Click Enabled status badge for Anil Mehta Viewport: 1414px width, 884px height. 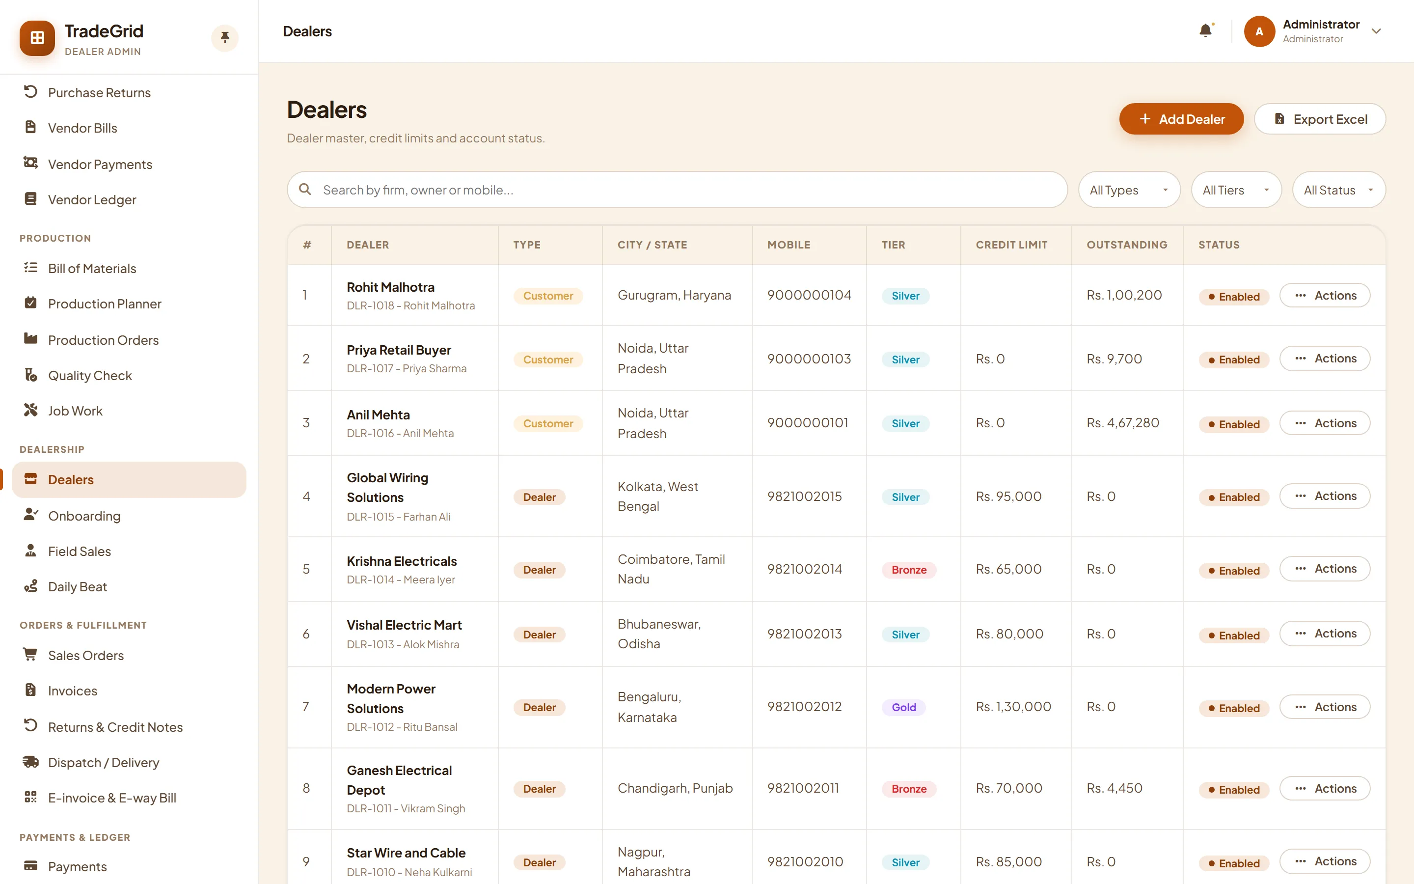pos(1233,424)
